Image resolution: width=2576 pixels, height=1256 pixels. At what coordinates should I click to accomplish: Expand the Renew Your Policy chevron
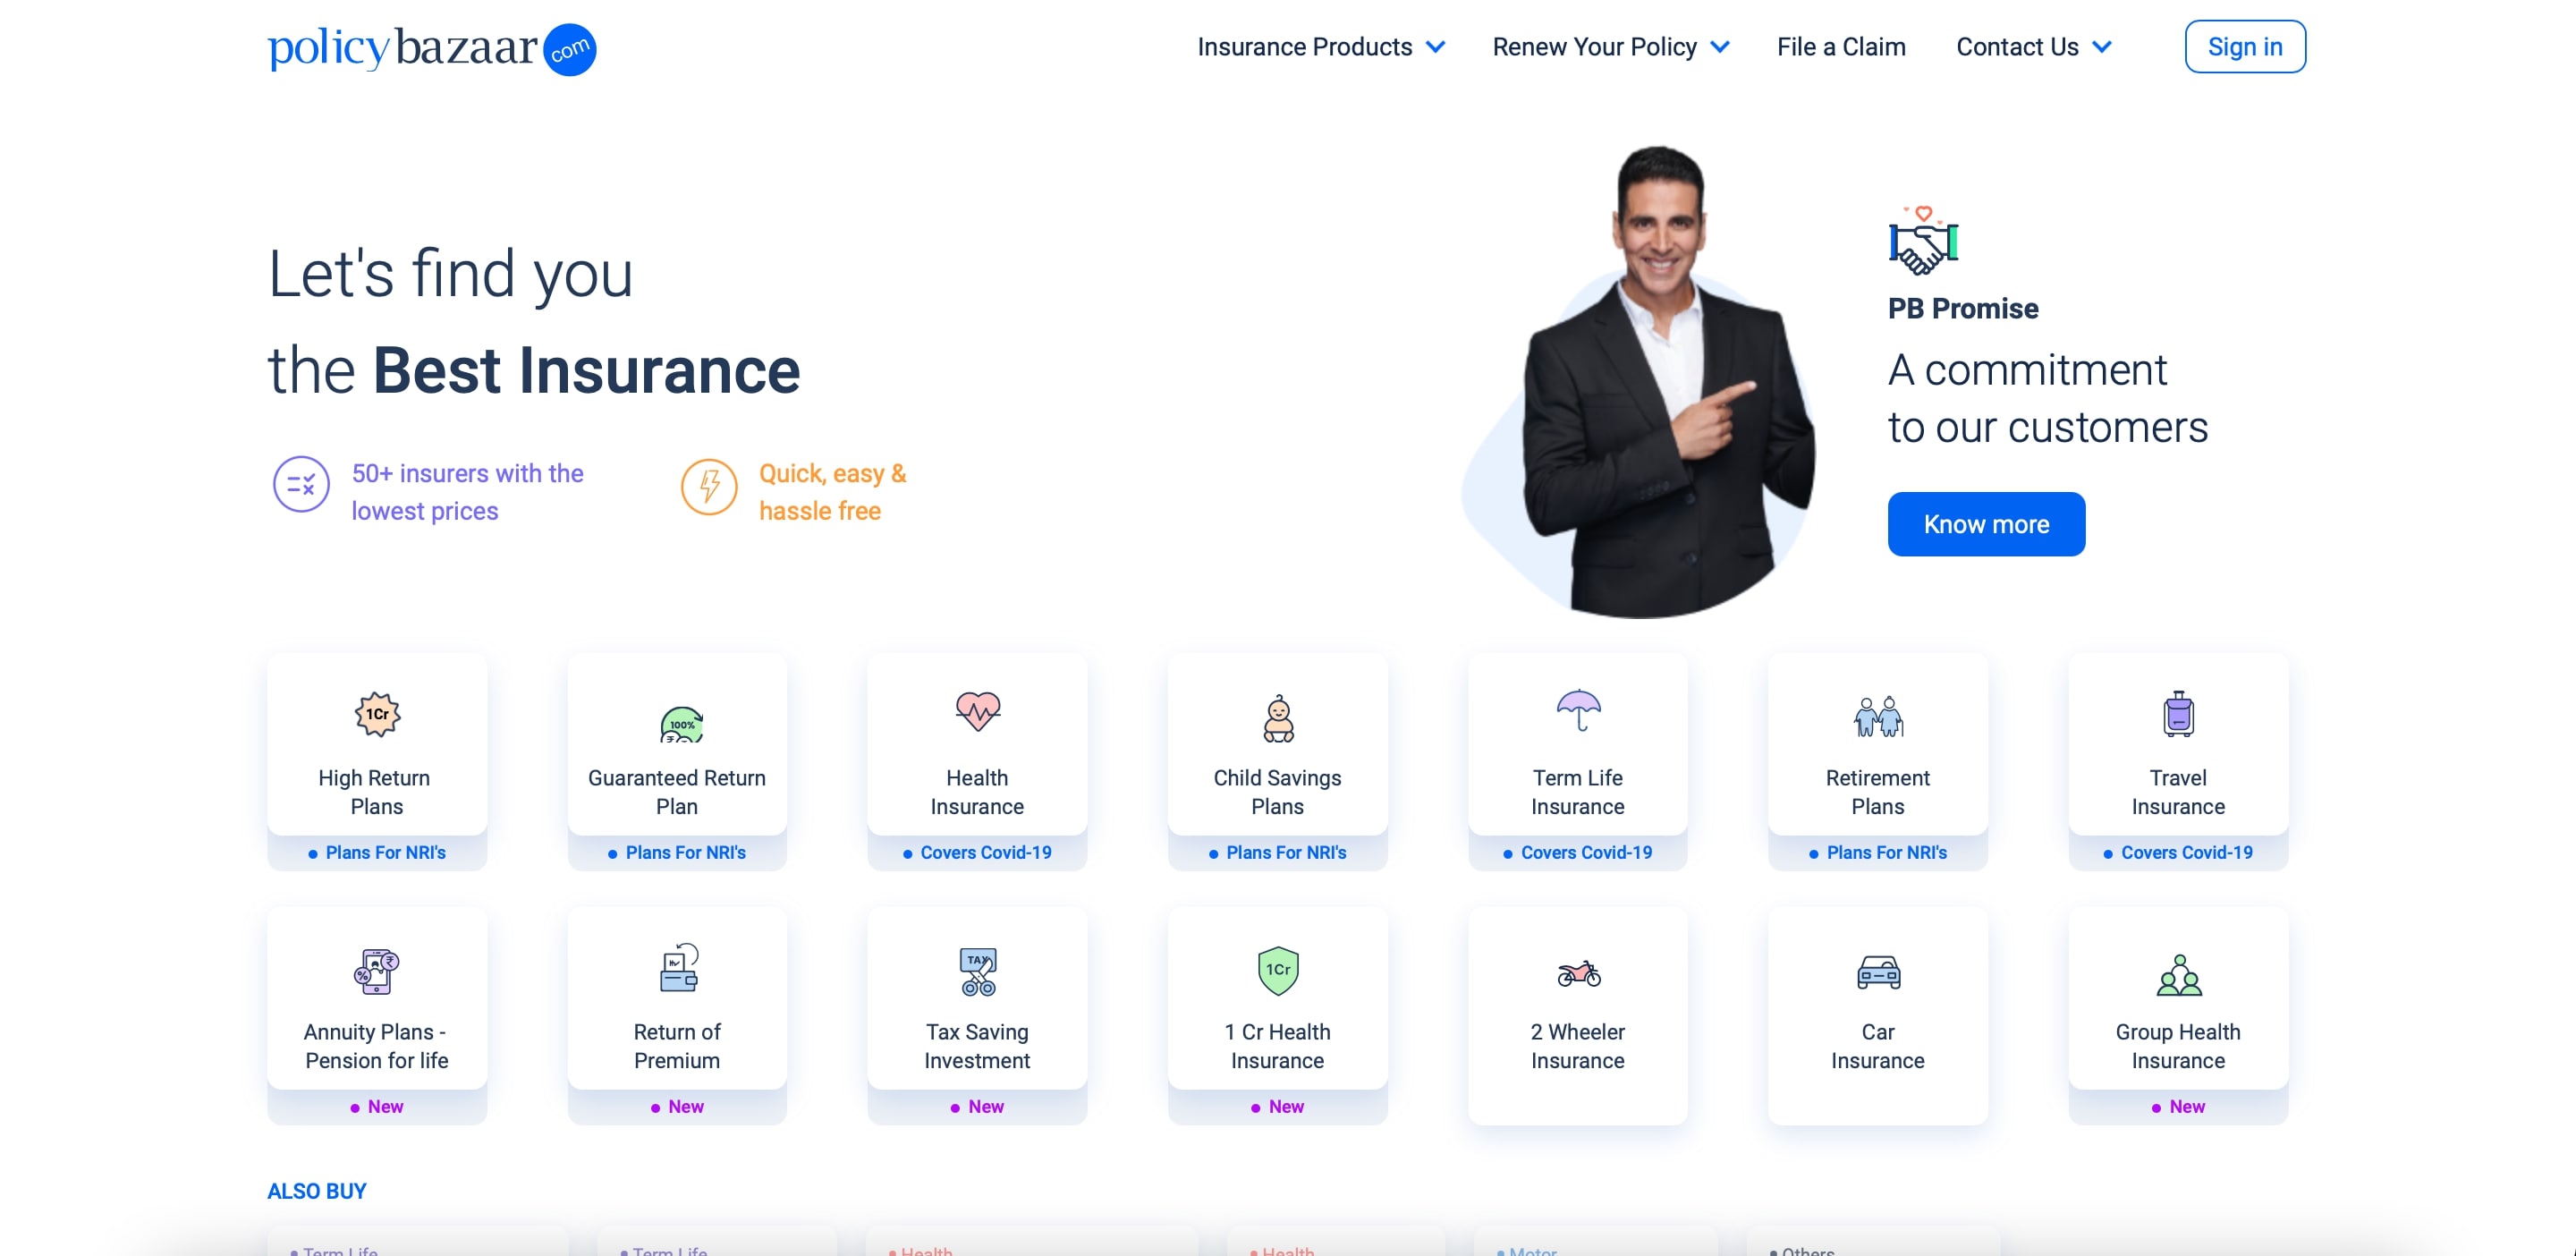pos(1720,47)
